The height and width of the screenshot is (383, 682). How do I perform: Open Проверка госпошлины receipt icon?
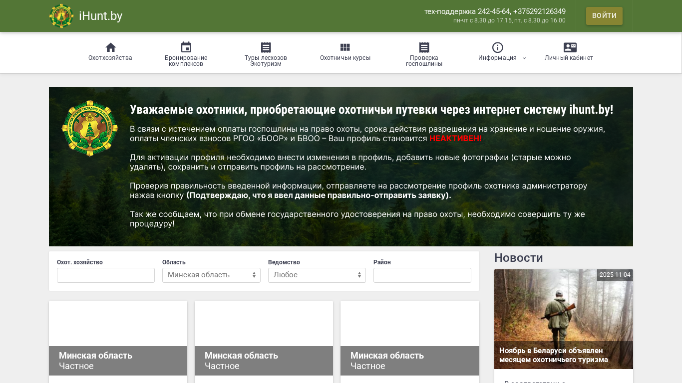tap(424, 47)
